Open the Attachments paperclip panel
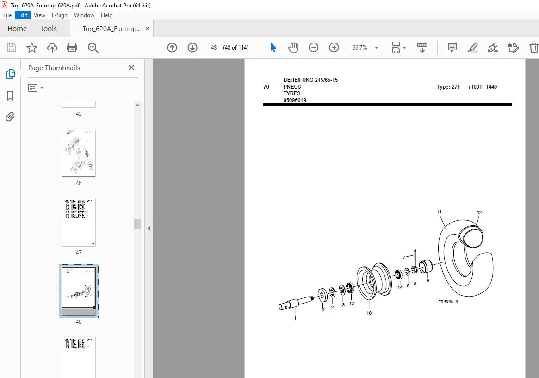 10,117
